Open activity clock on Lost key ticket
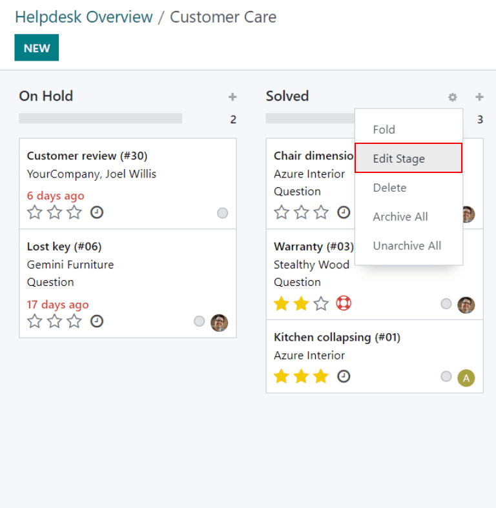Image resolution: width=496 pixels, height=508 pixels. (97, 321)
